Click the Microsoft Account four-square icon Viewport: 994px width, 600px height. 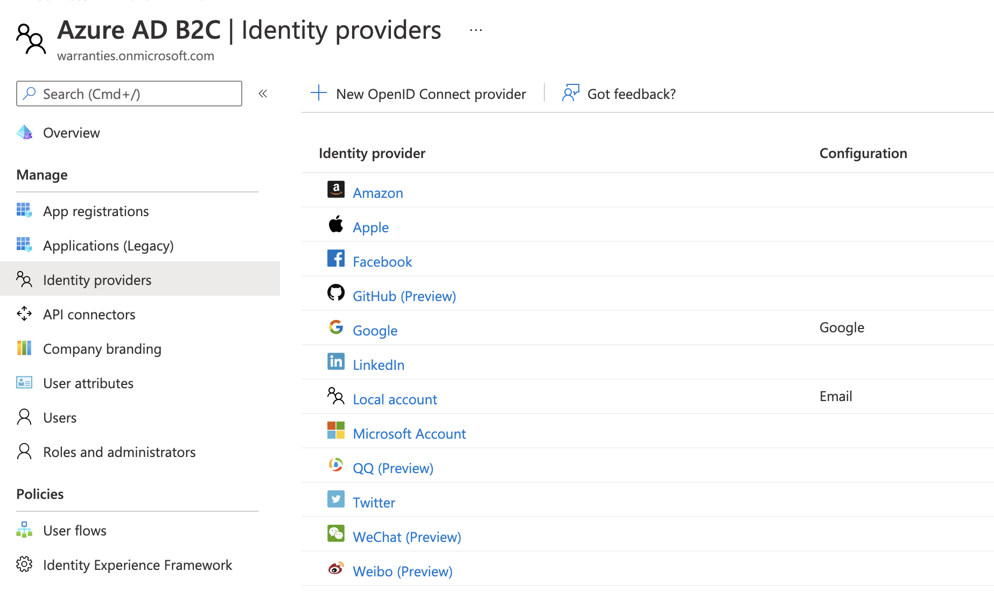[336, 430]
